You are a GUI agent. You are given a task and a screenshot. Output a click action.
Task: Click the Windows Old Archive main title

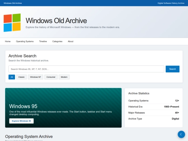(x=56, y=21)
